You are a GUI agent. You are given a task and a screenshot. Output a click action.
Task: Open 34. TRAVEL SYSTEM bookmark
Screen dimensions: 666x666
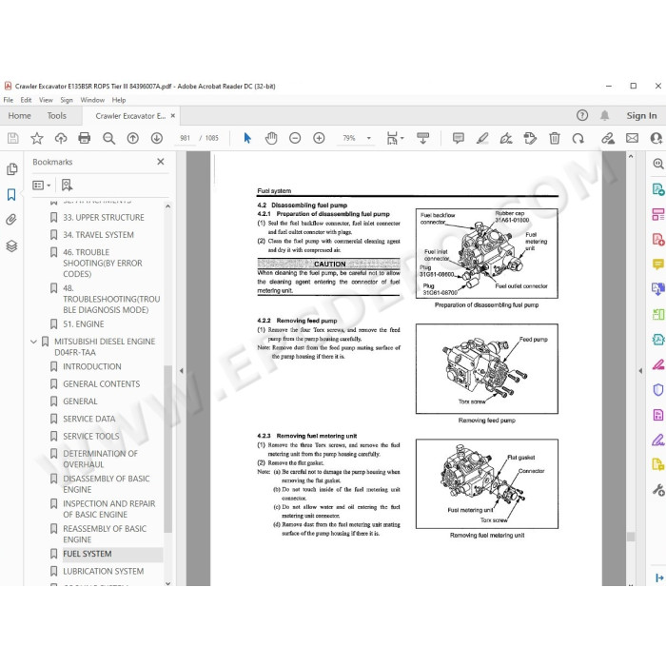click(x=98, y=235)
